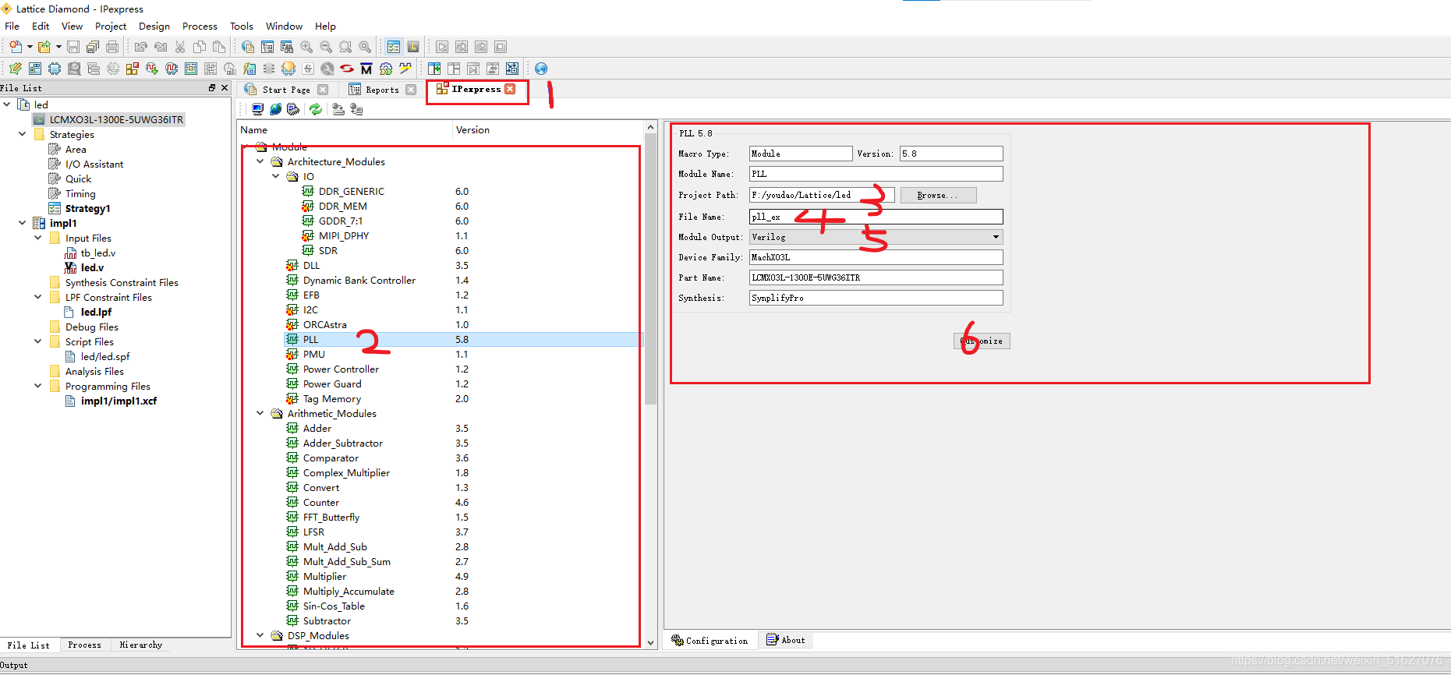Click the Open file toolbar icon

tap(44, 47)
